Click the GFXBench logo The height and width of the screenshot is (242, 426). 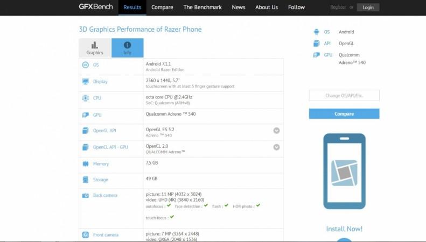96,7
